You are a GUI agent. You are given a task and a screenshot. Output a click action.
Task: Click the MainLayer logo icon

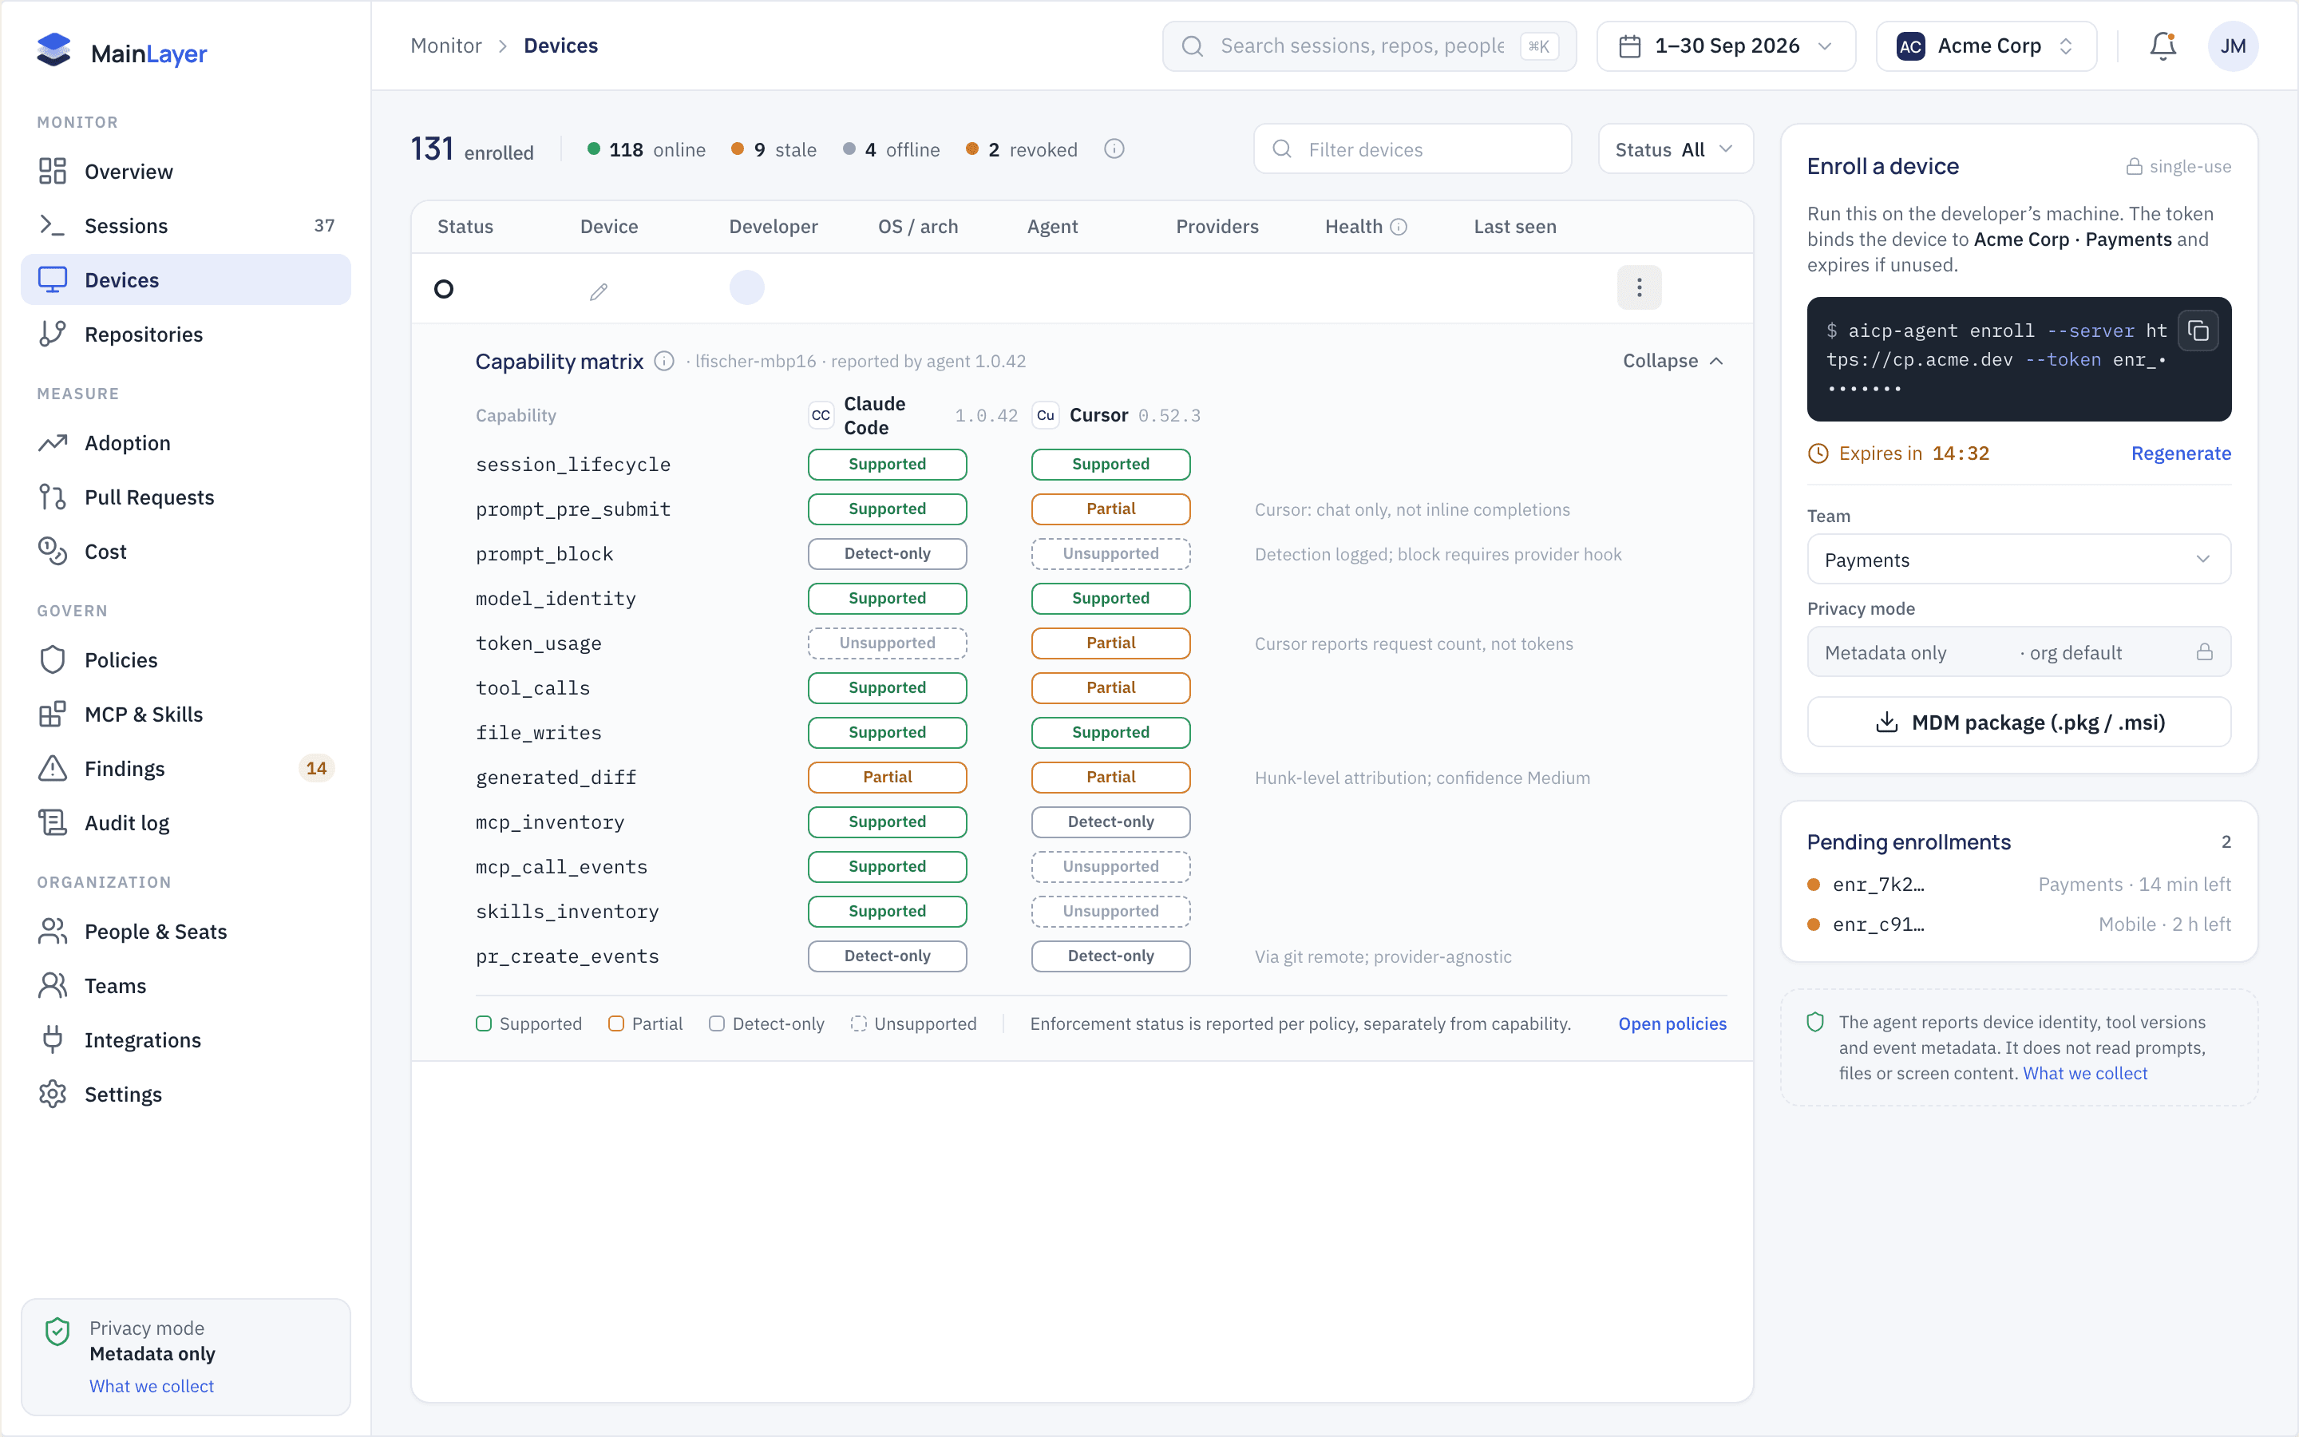[x=54, y=49]
